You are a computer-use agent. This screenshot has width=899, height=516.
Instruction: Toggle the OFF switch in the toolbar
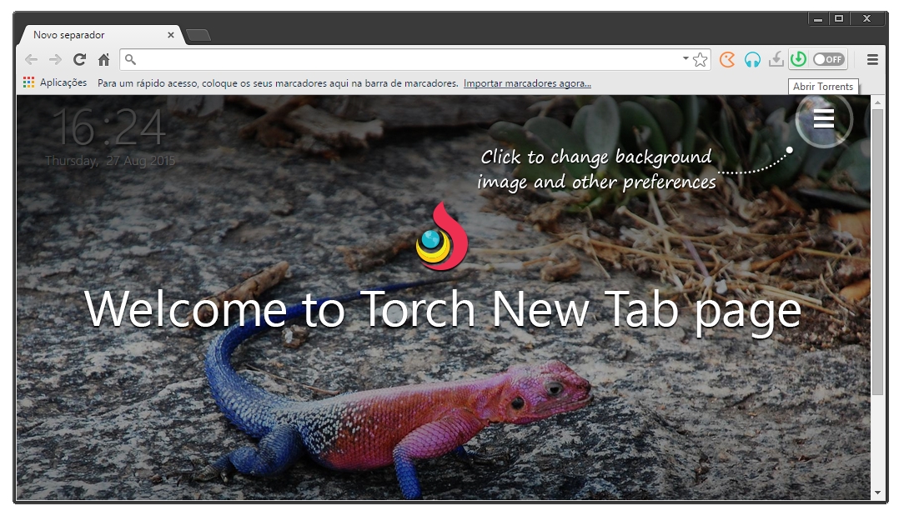828,59
